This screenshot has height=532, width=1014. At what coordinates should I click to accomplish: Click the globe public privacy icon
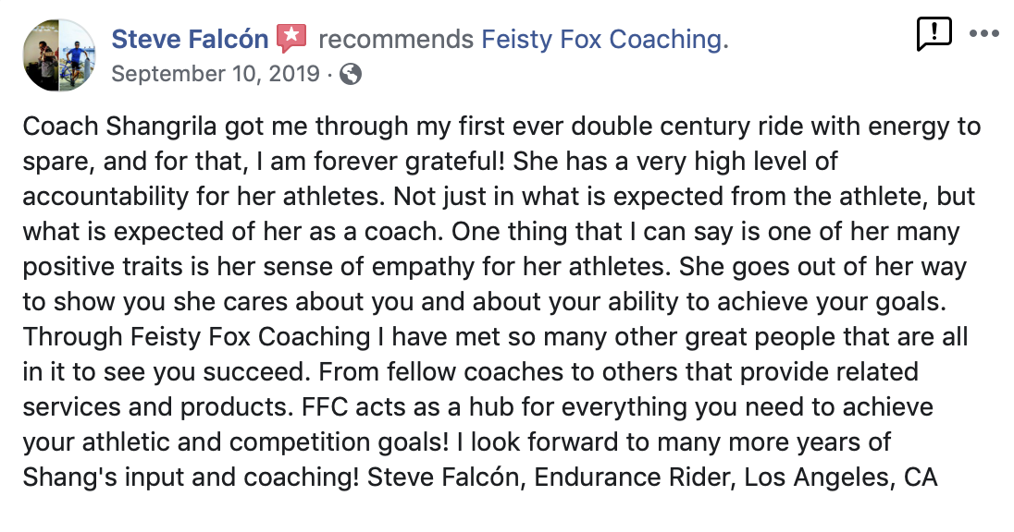tap(350, 74)
